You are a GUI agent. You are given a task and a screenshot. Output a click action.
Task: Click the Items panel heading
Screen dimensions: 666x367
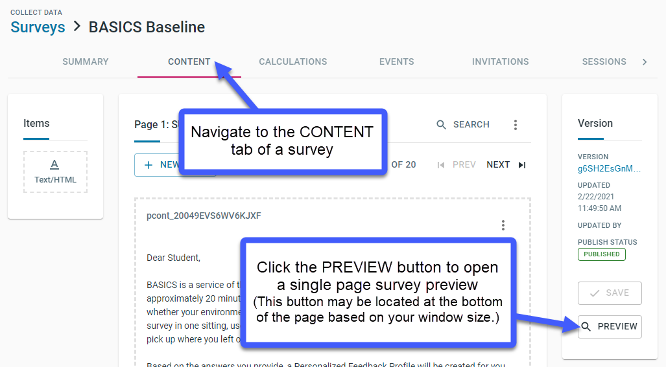(x=36, y=124)
